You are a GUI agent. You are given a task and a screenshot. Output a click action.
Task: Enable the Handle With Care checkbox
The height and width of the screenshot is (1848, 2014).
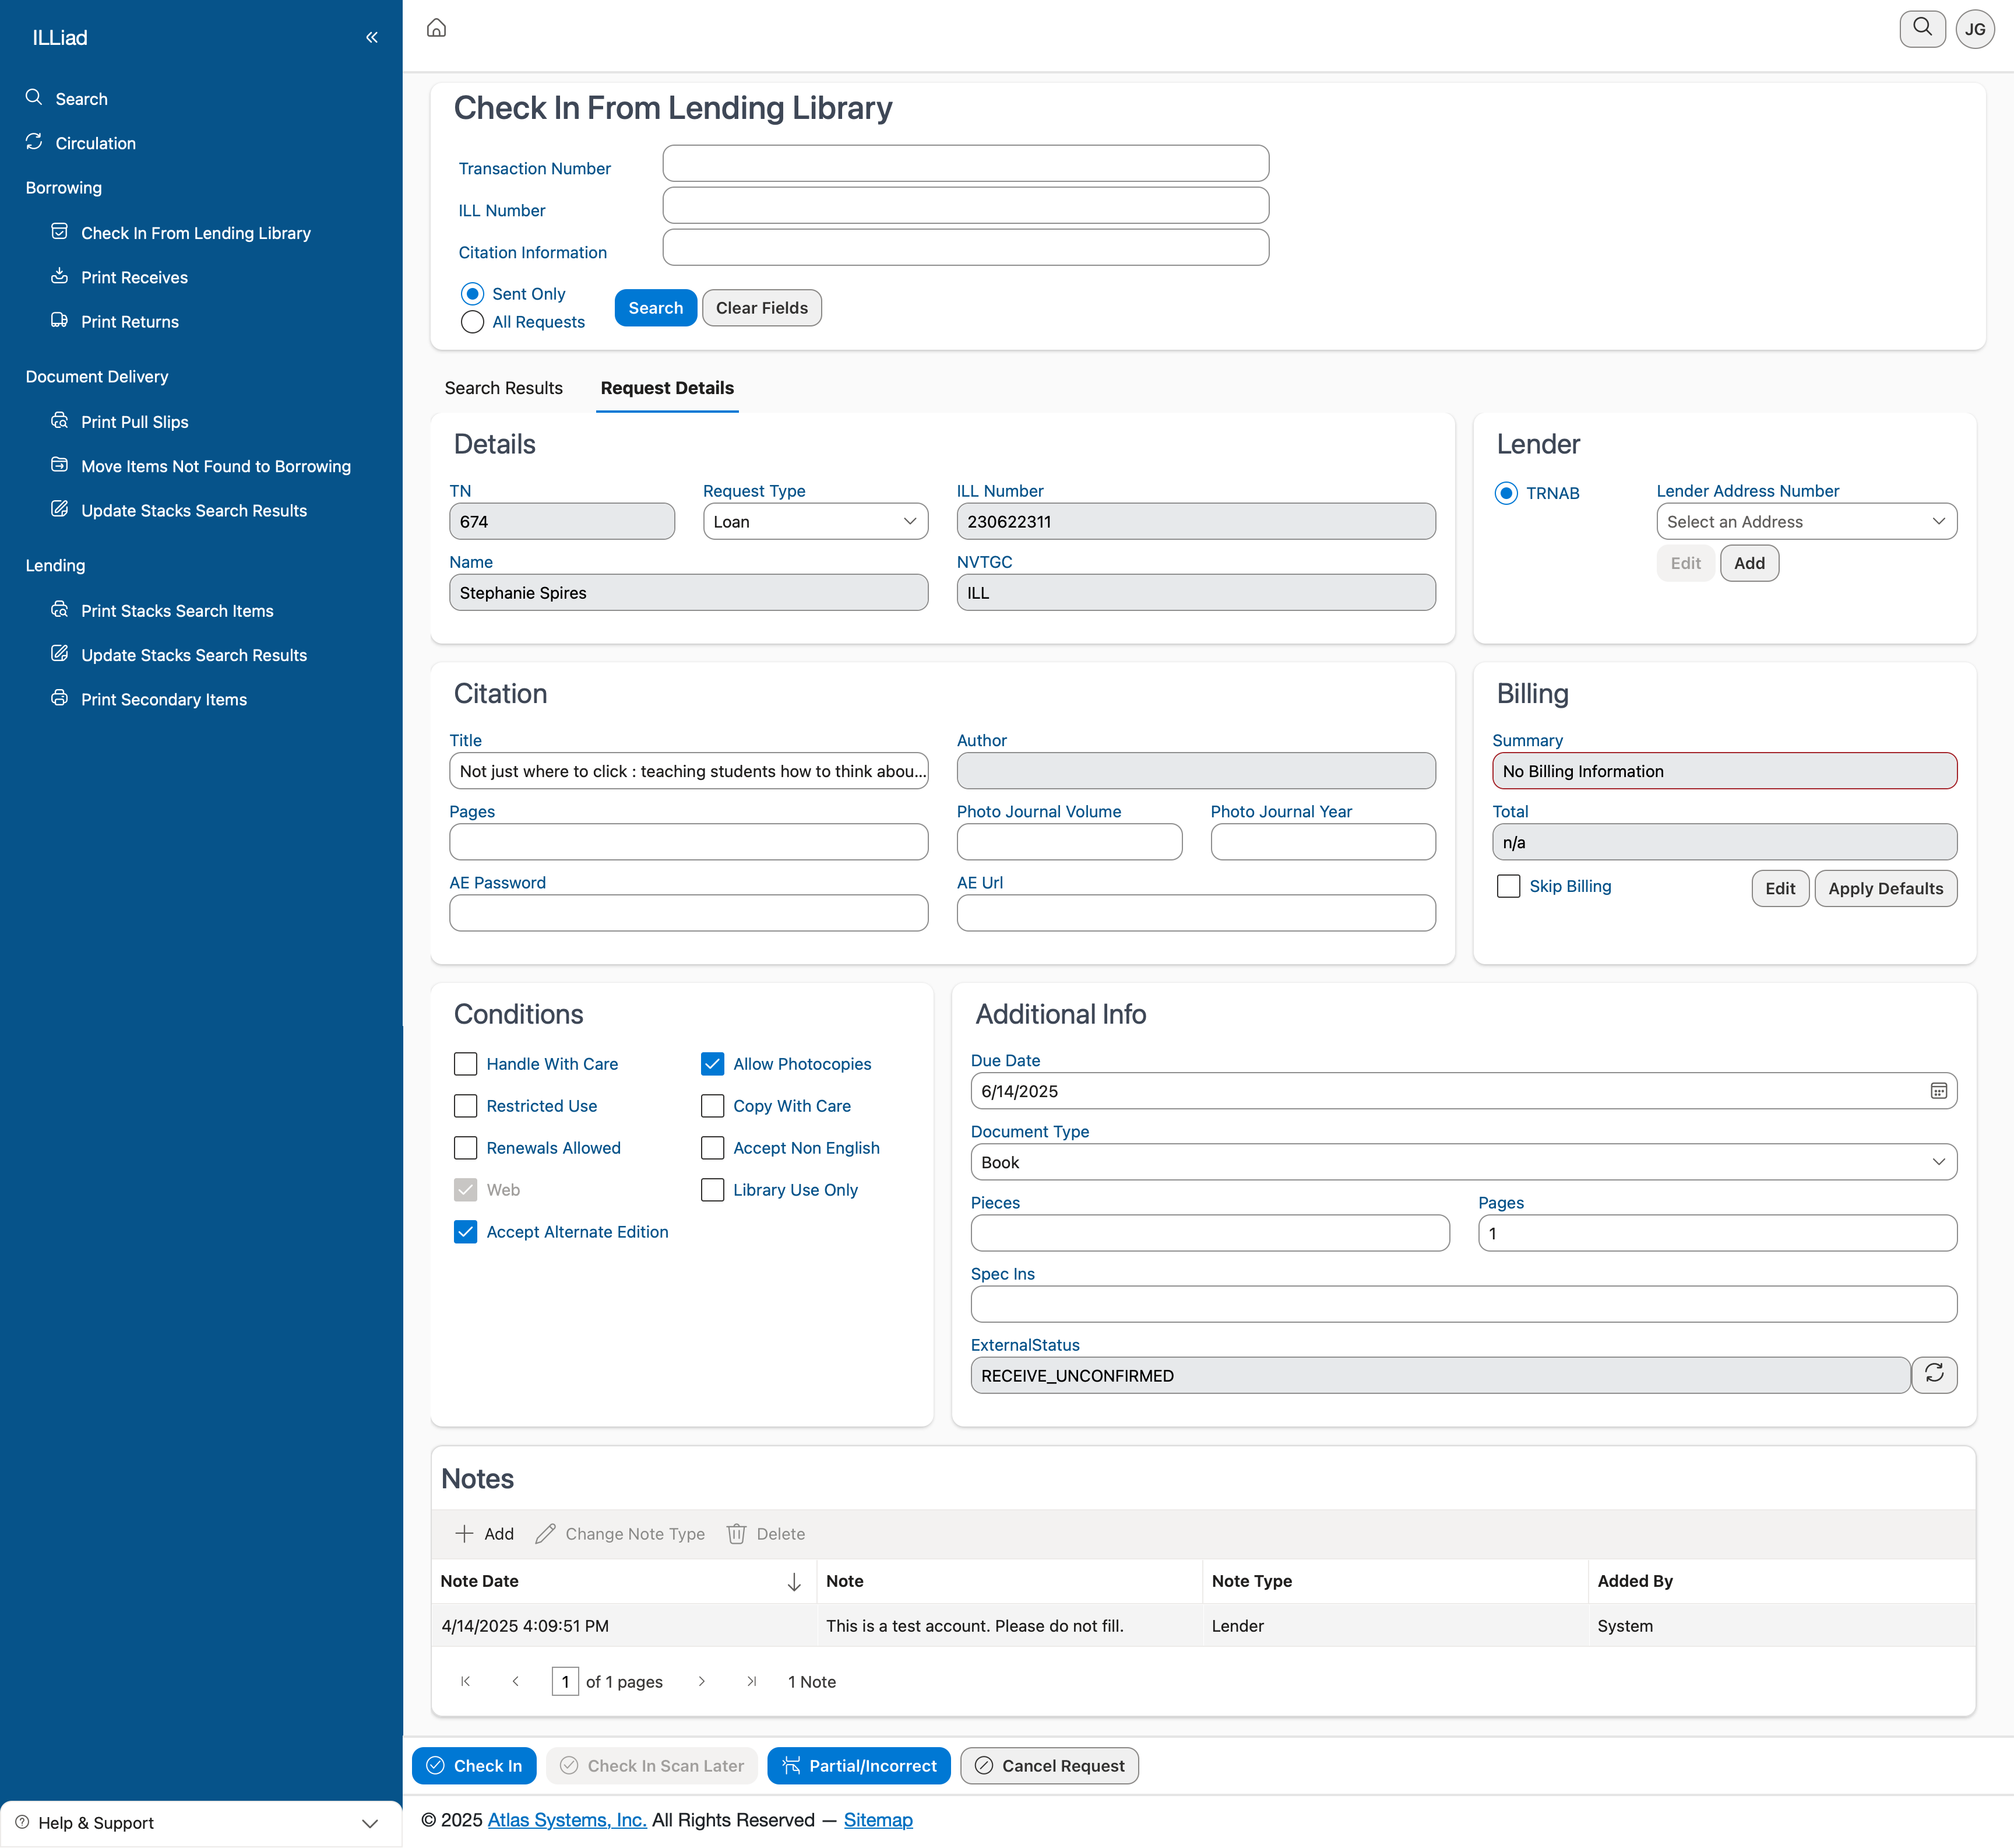pyautogui.click(x=466, y=1064)
